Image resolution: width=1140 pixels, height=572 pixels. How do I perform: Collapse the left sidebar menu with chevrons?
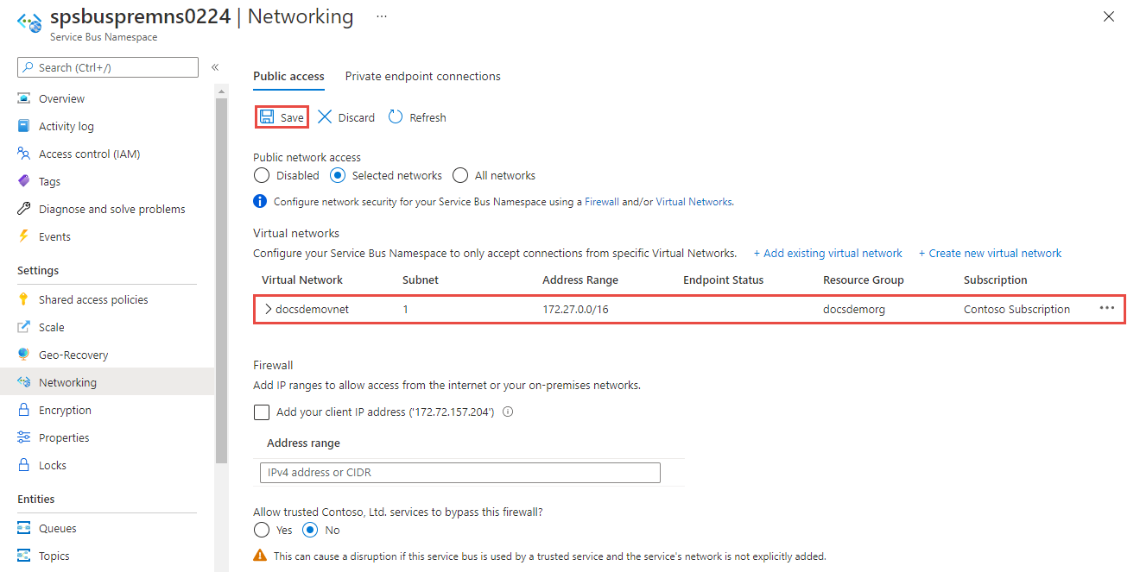pos(215,67)
